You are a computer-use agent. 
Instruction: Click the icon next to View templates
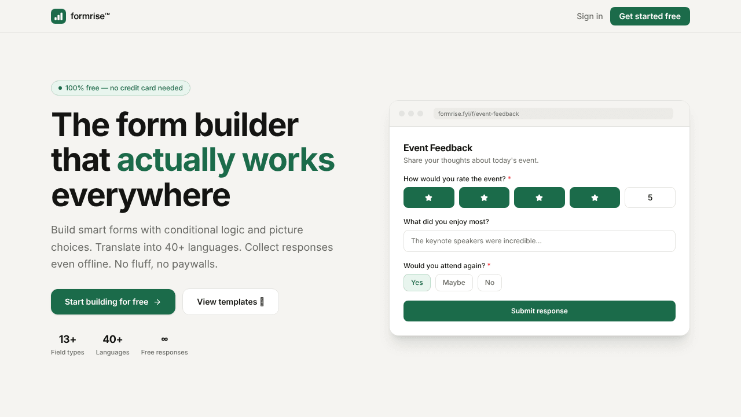(262, 302)
